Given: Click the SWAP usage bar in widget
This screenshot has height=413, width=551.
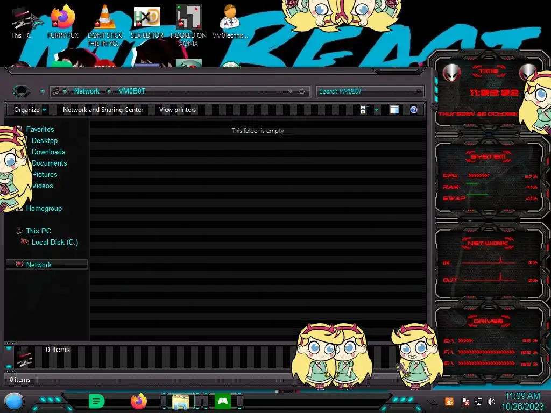Looking at the screenshot, I should tap(478, 195).
